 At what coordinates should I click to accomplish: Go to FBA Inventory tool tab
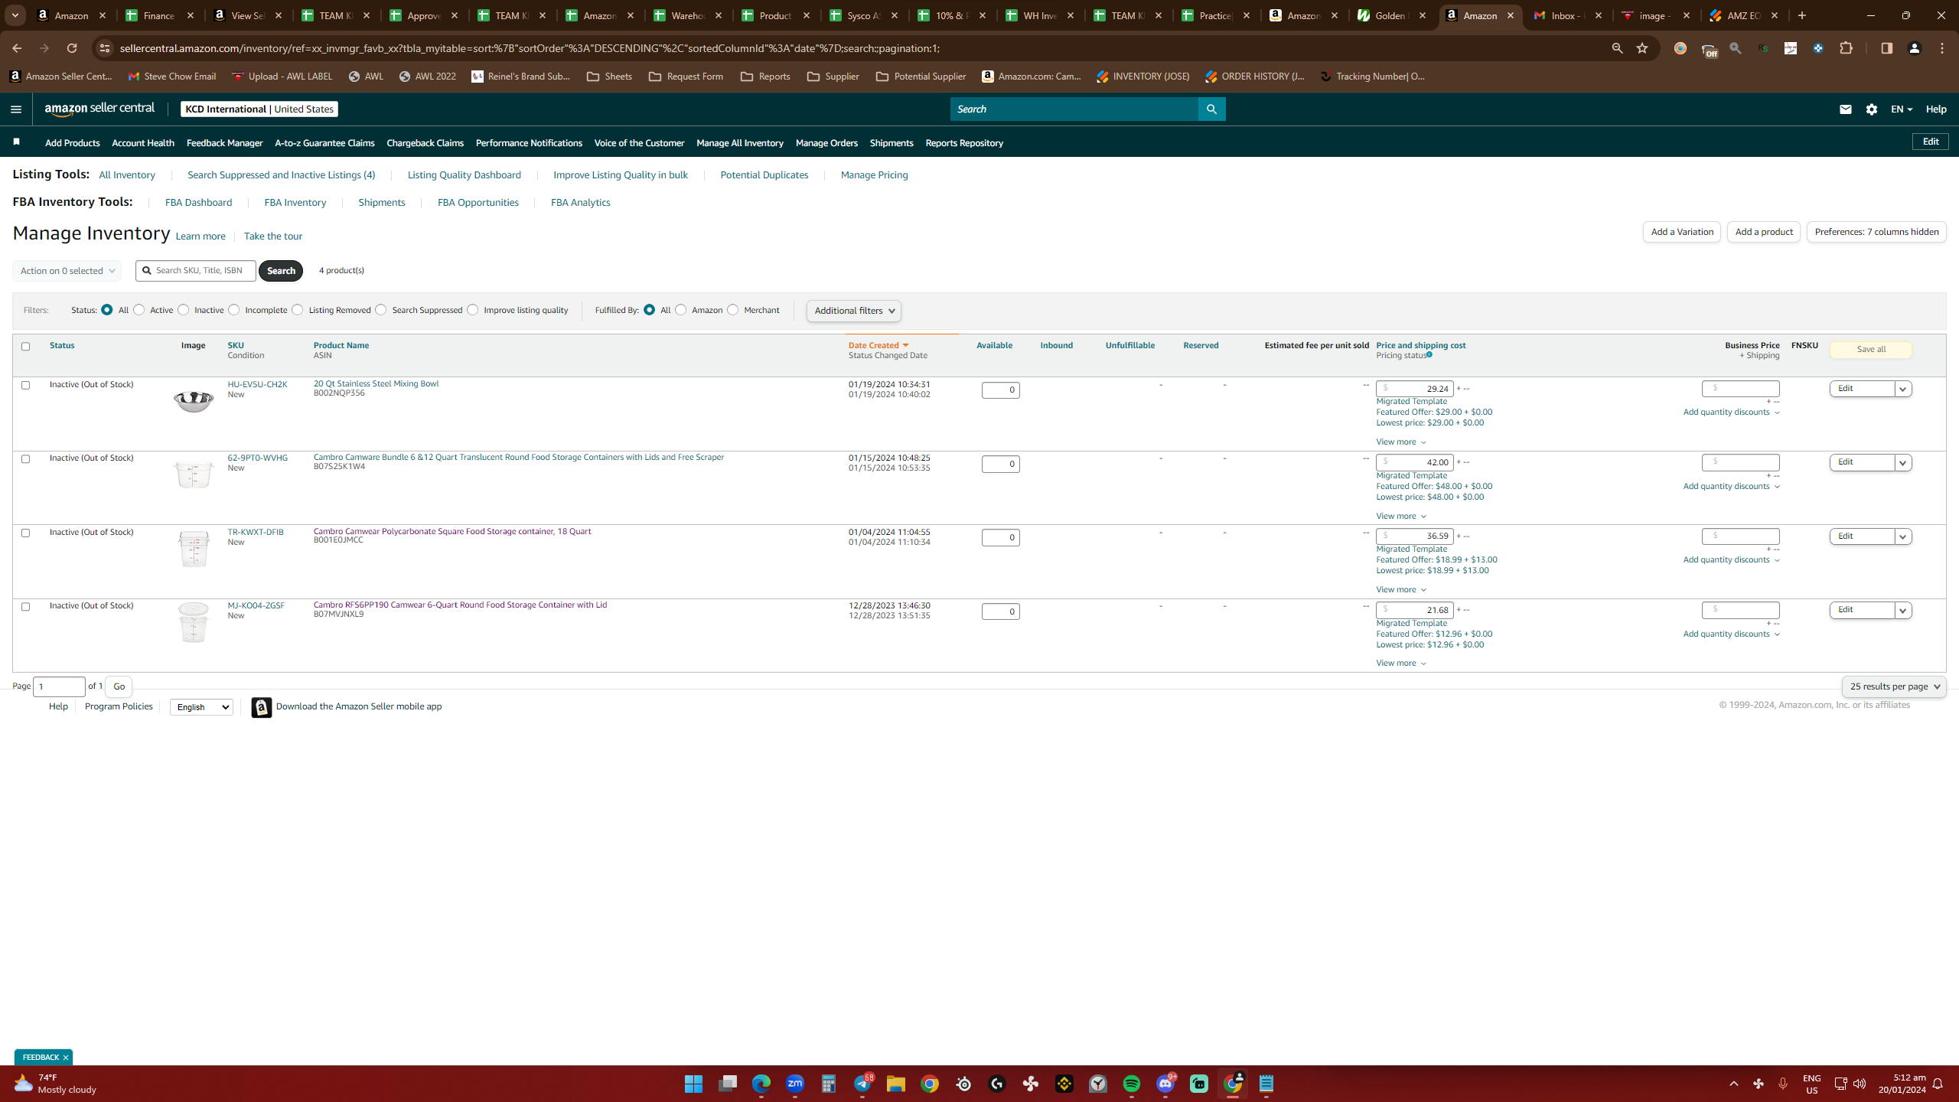pos(295,203)
